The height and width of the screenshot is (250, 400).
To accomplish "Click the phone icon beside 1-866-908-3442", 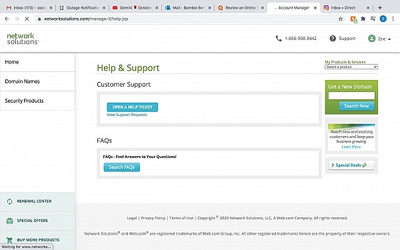I will 279,39.
